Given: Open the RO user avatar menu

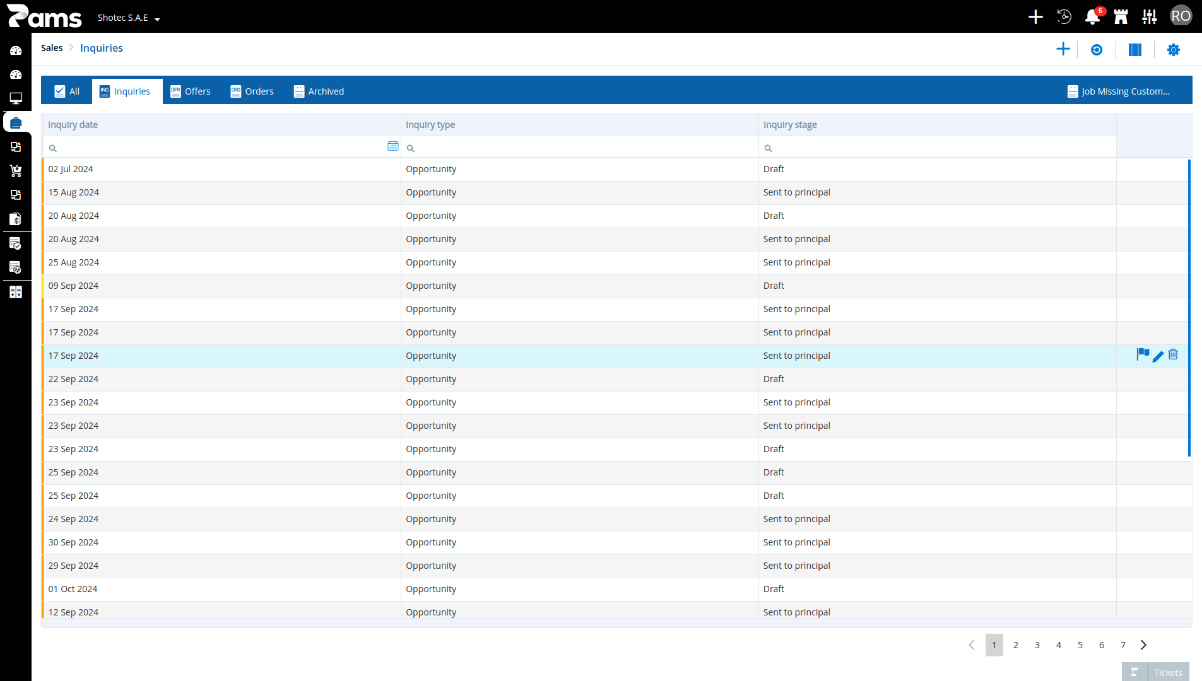Looking at the screenshot, I should coord(1181,16).
